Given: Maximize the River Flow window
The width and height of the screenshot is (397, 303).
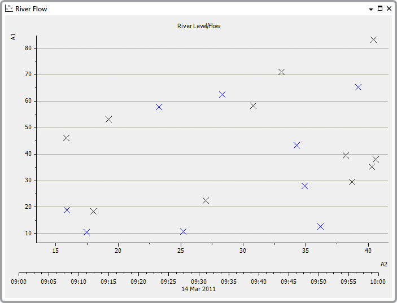Looking at the screenshot, I should click(380, 8).
